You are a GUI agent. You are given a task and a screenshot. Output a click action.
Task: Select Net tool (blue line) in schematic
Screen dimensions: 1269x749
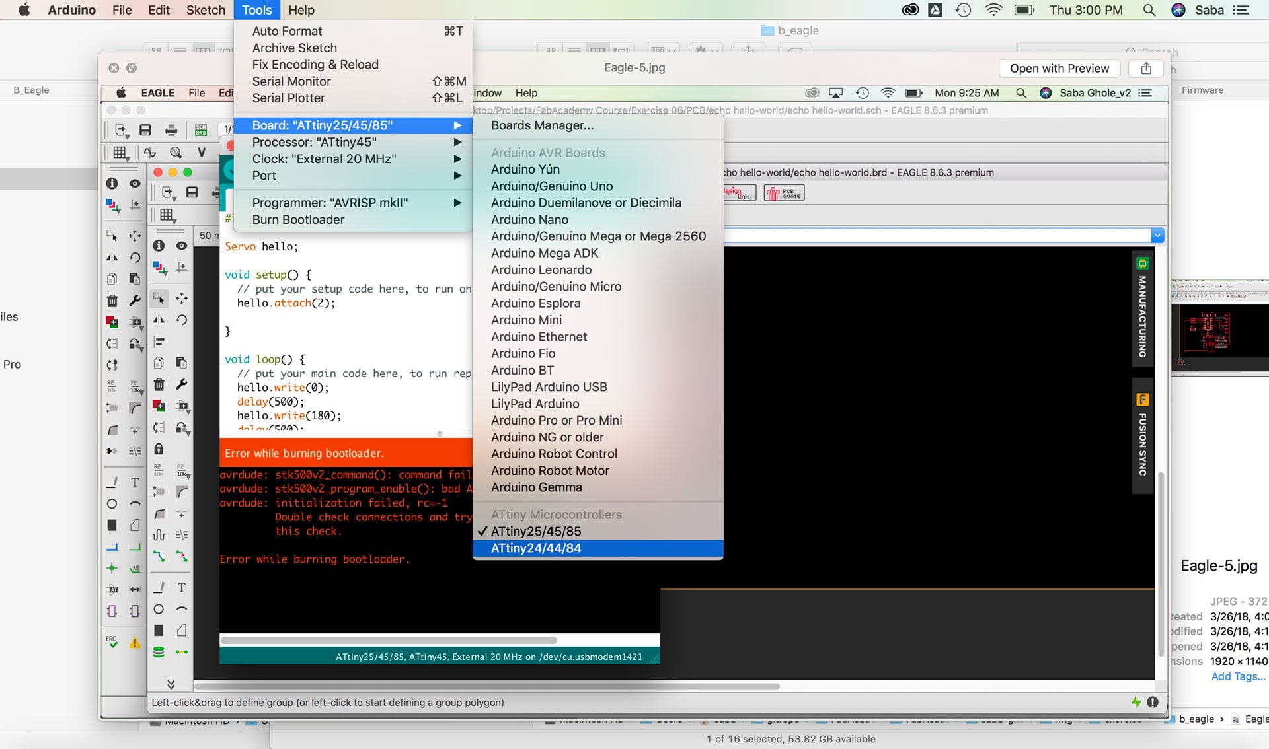point(112,547)
